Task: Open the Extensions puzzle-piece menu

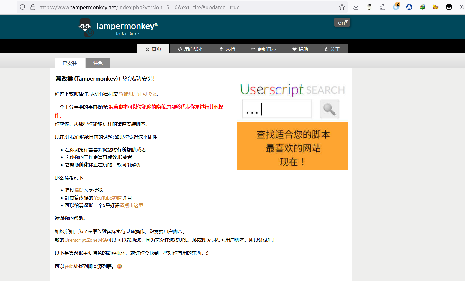Action: pos(383,7)
